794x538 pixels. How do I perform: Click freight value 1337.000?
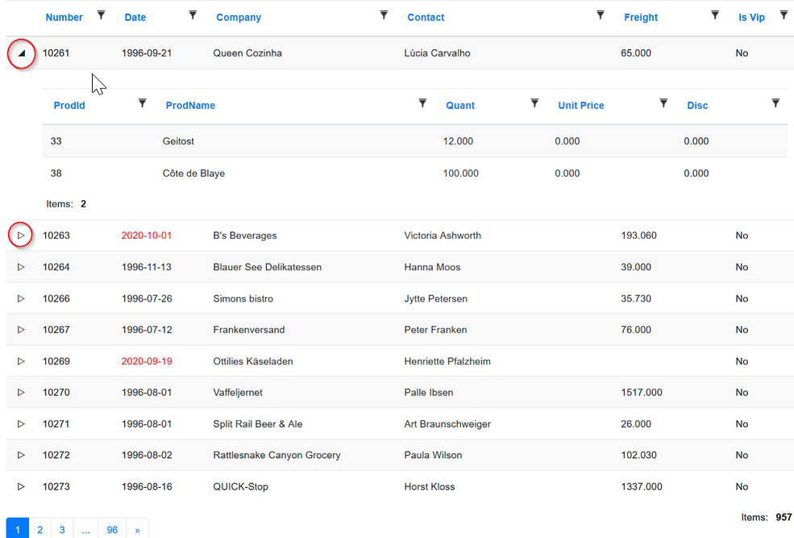[x=642, y=486]
